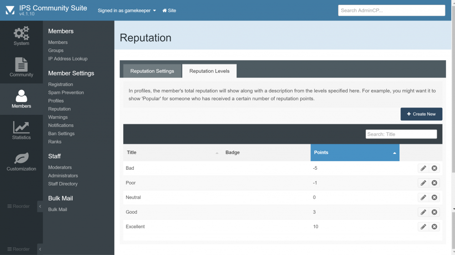
Task: Delete the Excellent reputation level
Action: (434, 226)
